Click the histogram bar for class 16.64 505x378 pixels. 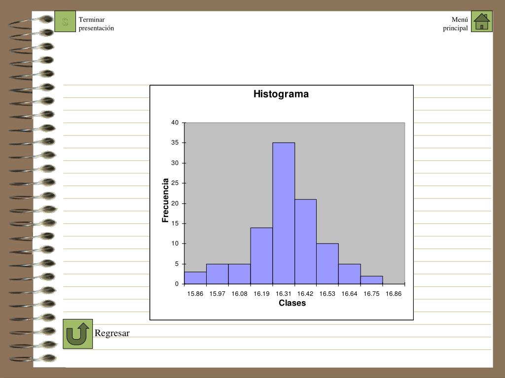[x=350, y=274]
